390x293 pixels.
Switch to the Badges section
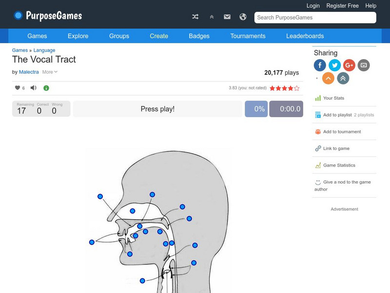tap(198, 36)
